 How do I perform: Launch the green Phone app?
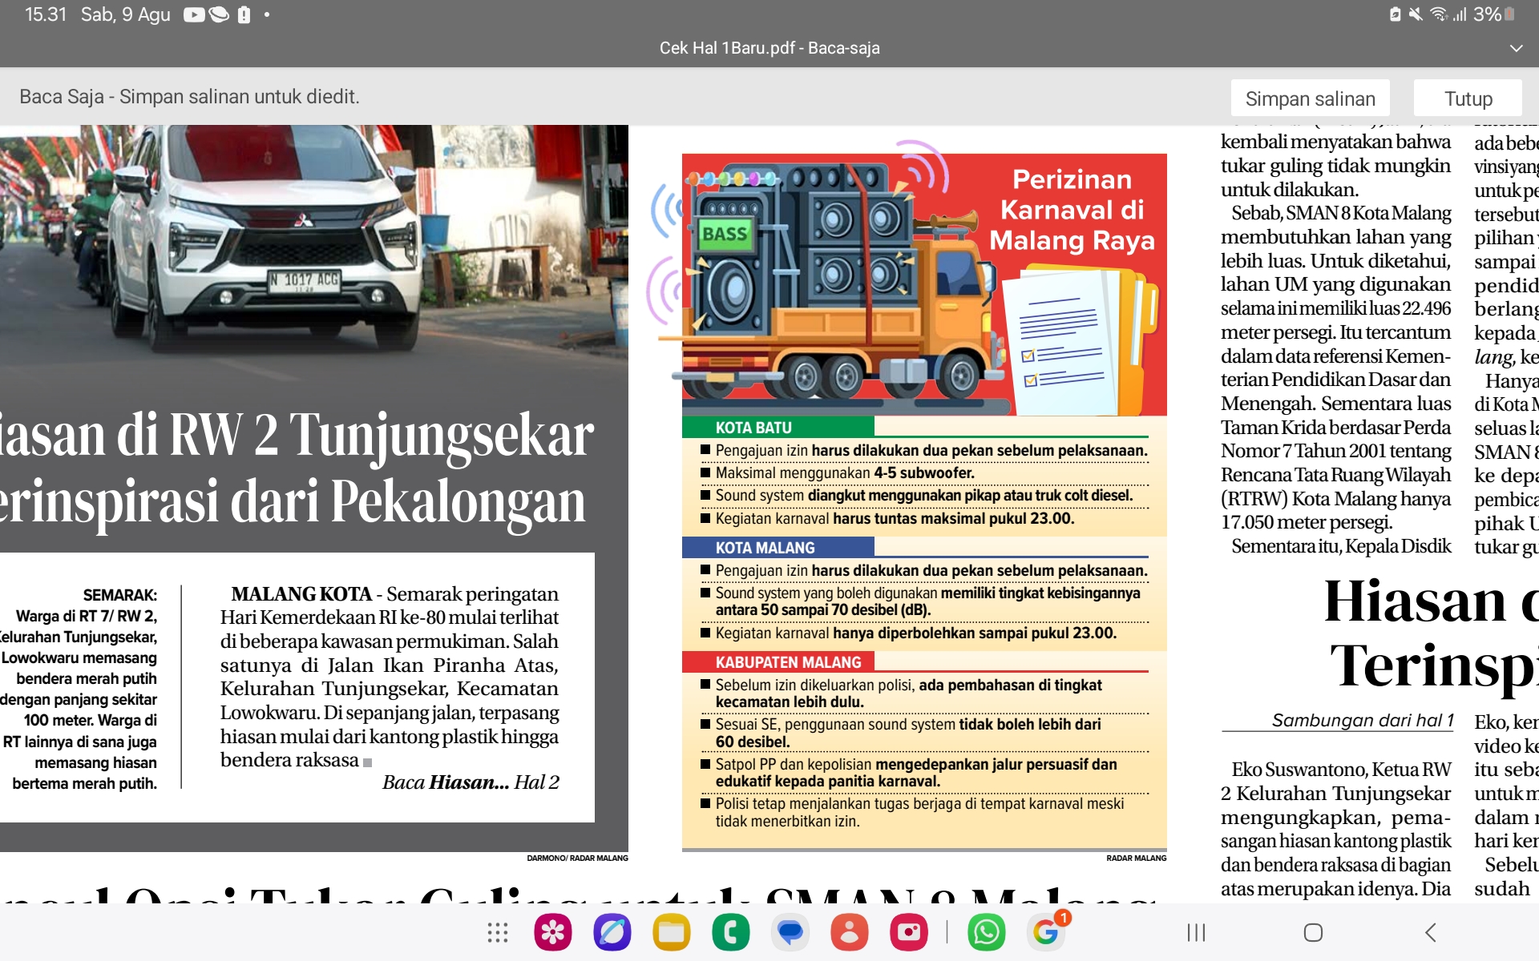(730, 932)
